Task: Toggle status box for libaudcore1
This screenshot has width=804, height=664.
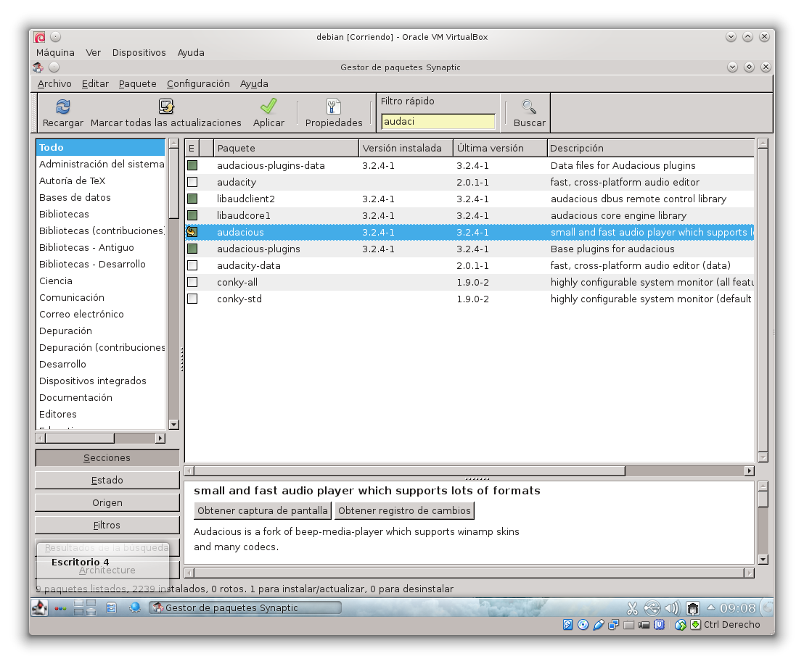Action: click(192, 215)
